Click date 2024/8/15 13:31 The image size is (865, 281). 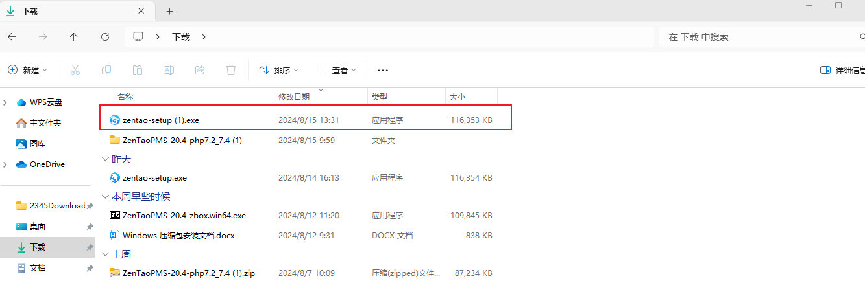click(x=309, y=120)
